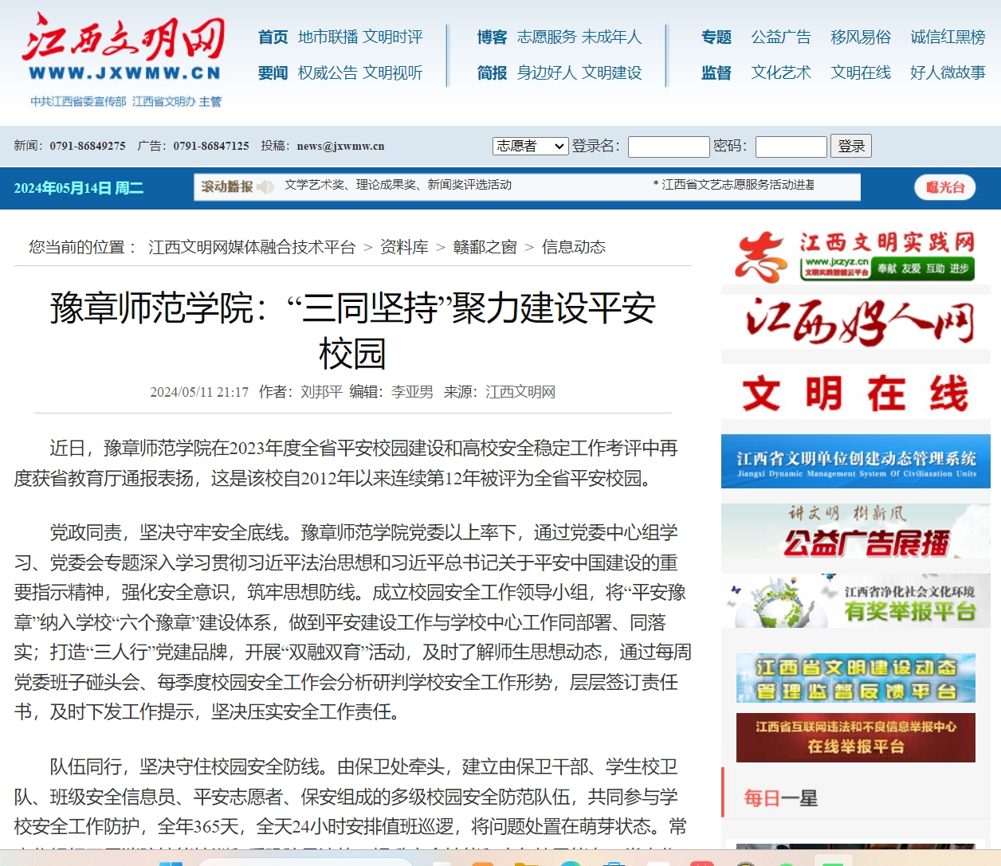Click the author text 刘邦平
Image resolution: width=1001 pixels, height=866 pixels.
(321, 392)
